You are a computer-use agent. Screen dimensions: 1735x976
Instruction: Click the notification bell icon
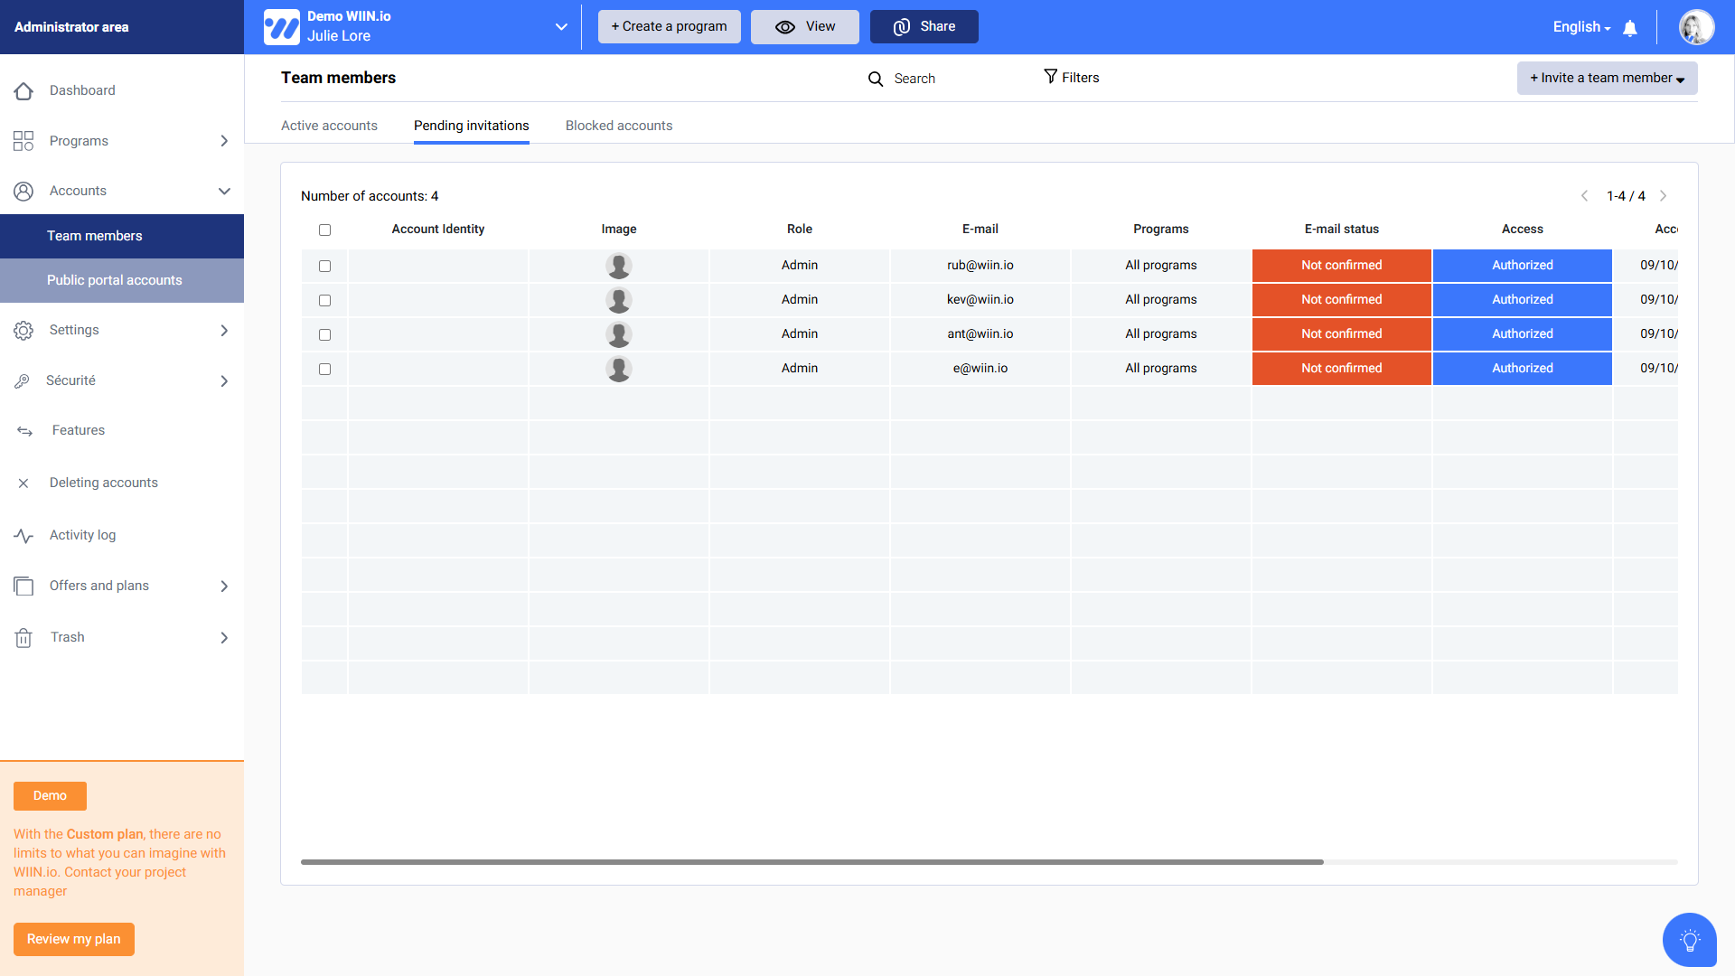1629,28
